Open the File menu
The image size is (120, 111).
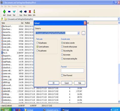(x=2, y=6)
